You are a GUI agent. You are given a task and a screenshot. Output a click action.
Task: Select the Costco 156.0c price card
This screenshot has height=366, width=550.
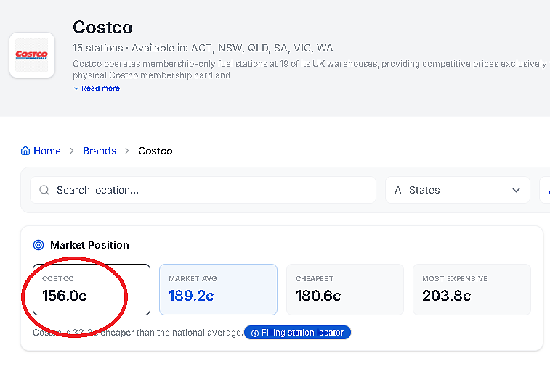[x=92, y=289]
